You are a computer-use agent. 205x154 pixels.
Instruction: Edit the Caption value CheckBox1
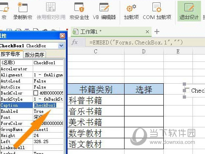(x=48, y=105)
